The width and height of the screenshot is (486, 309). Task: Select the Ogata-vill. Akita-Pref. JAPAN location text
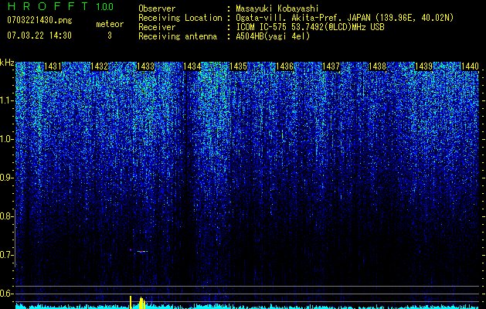[x=345, y=18]
